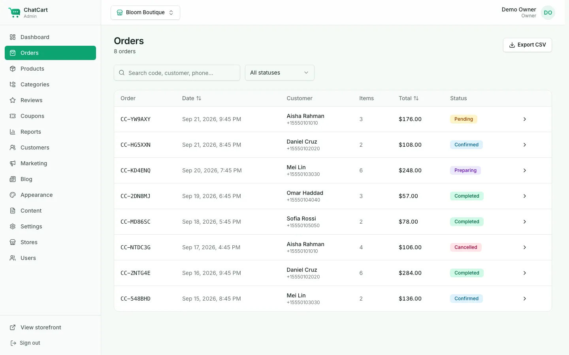Sort orders by Date column

click(x=192, y=98)
